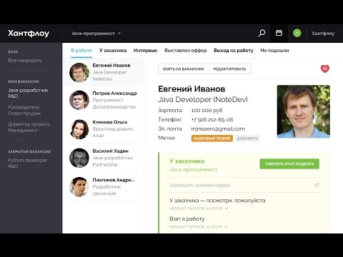Click the green notification badge
Viewport: 343px width, 257px height.
[x=297, y=33]
